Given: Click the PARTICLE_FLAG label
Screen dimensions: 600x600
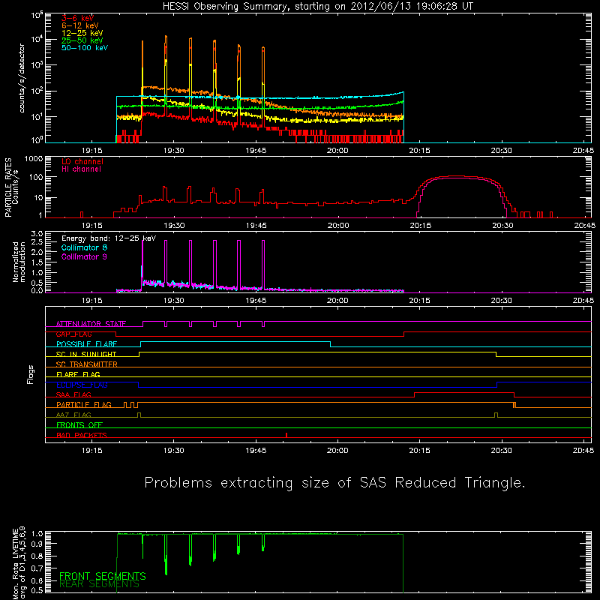Looking at the screenshot, I should click(x=84, y=405).
